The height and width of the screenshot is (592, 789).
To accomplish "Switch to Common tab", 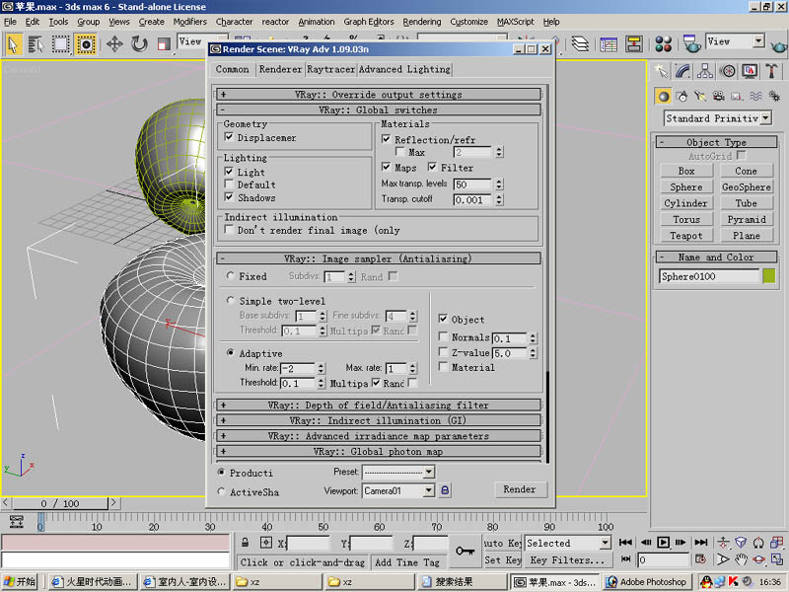I will [x=232, y=69].
